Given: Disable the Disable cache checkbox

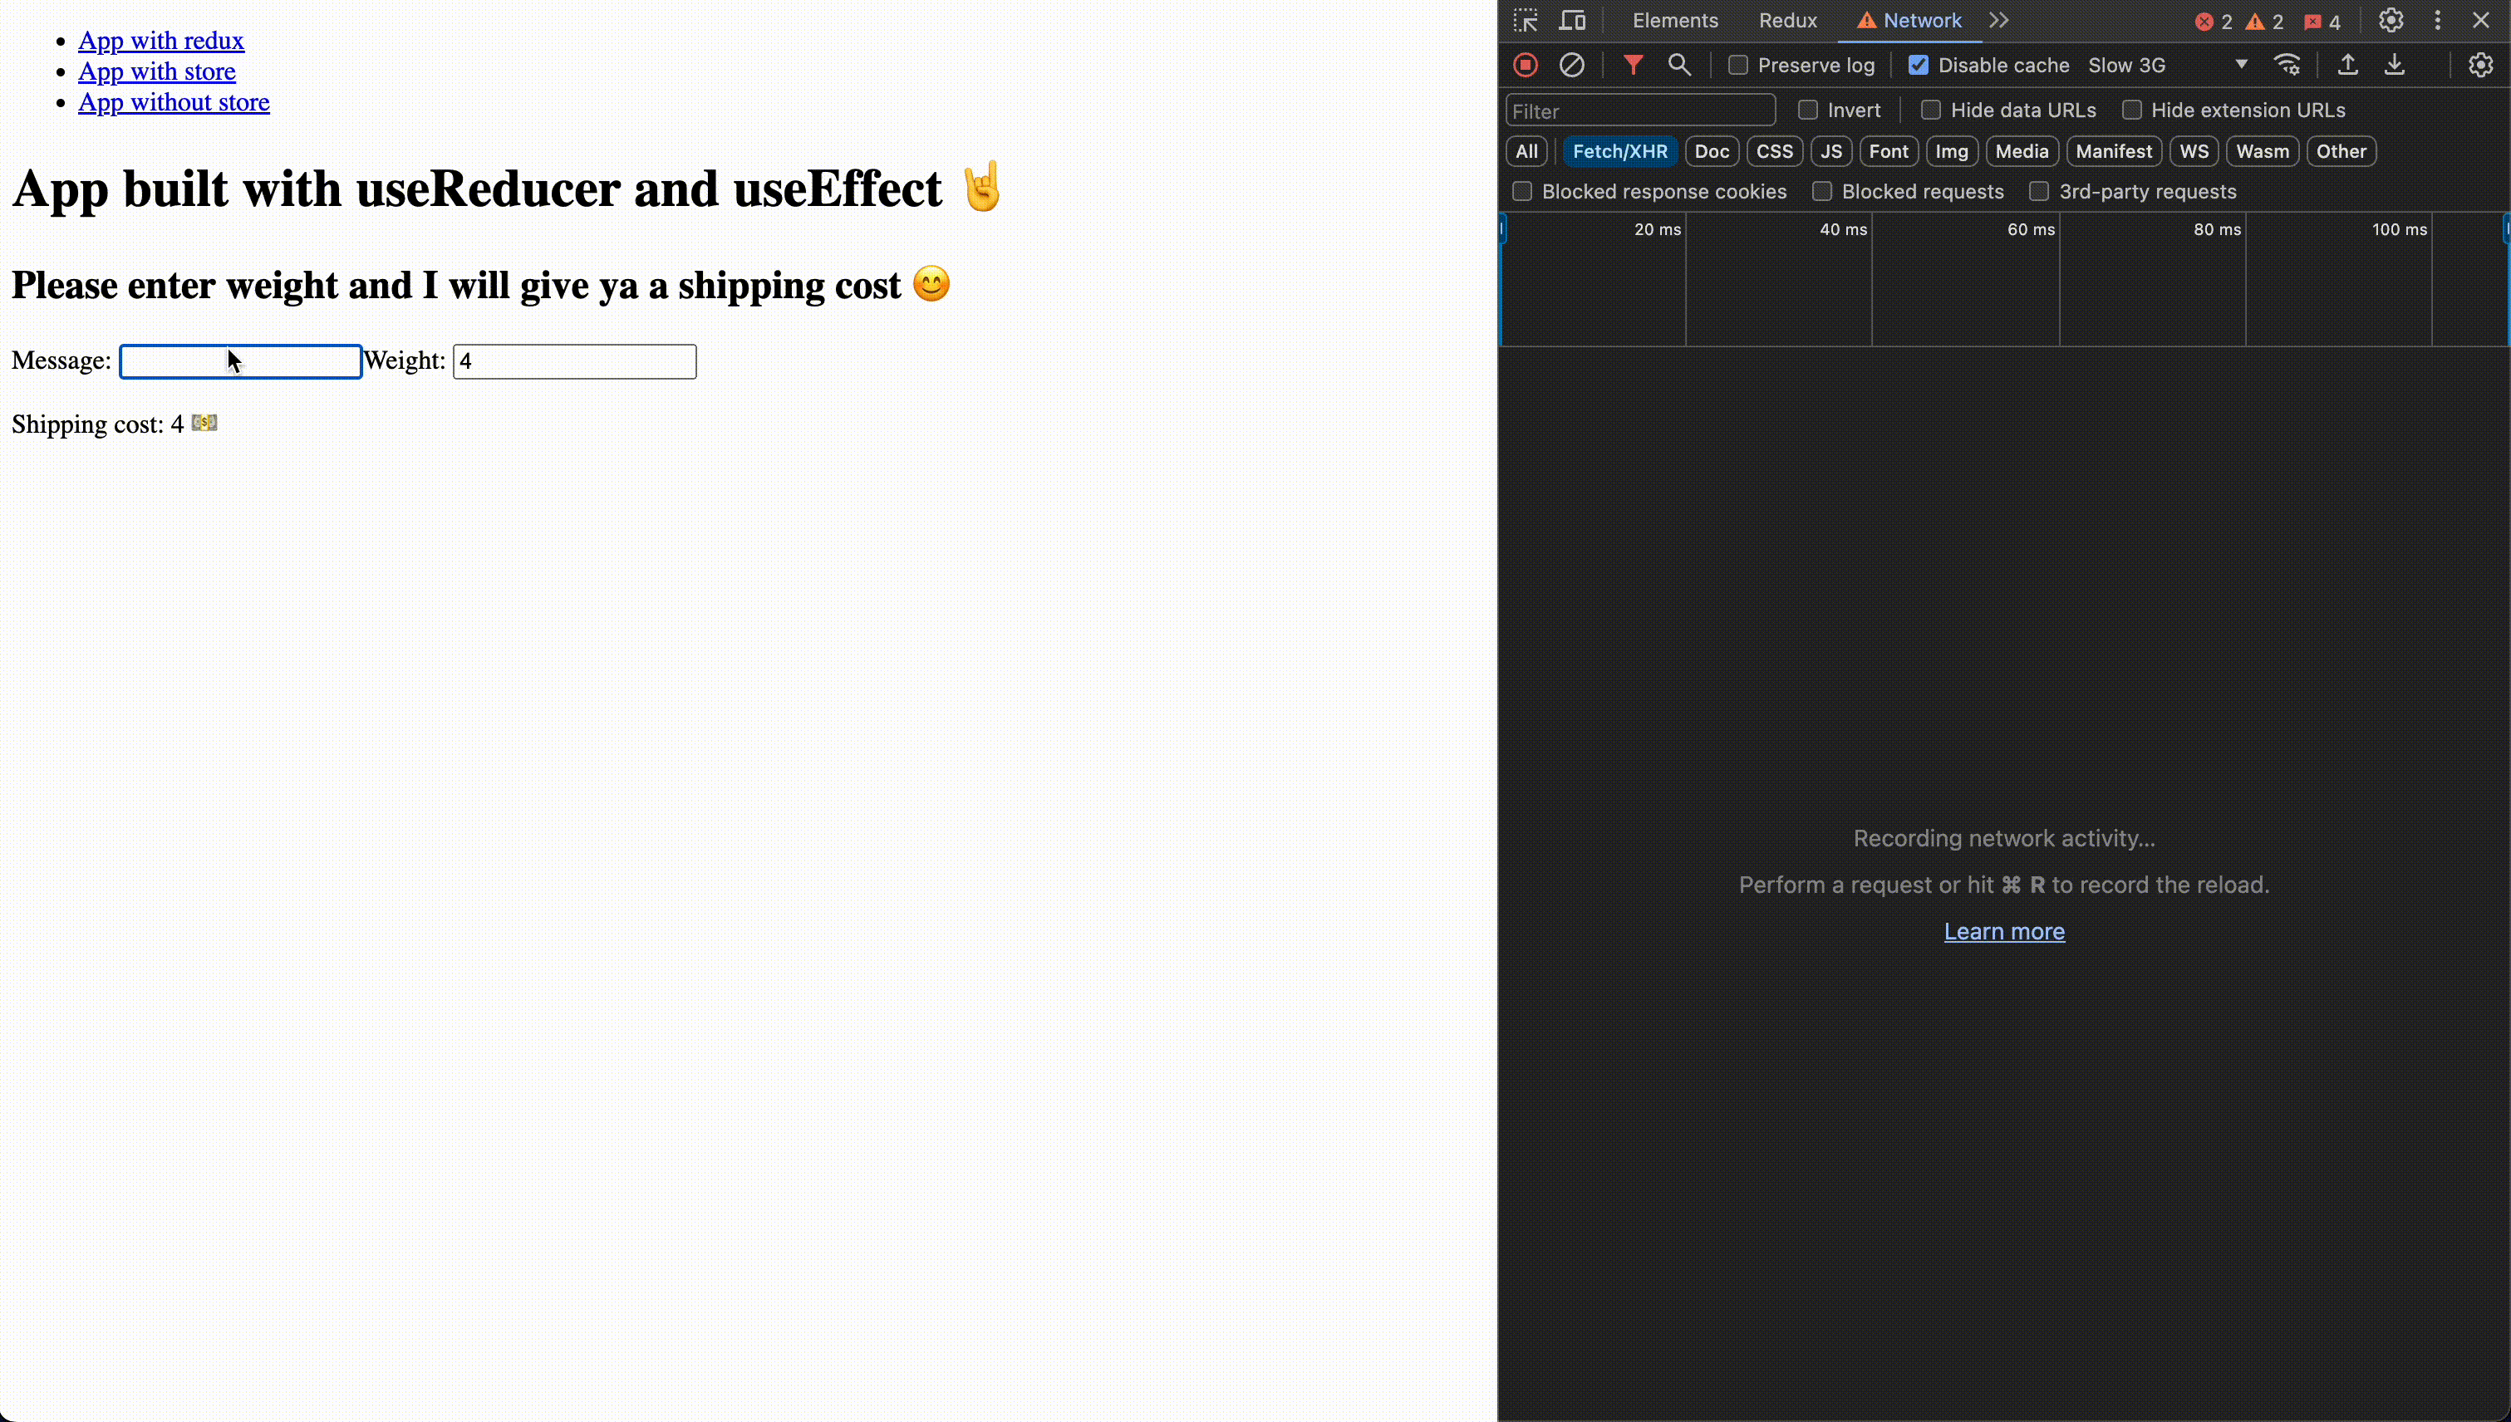Looking at the screenshot, I should [x=1920, y=65].
